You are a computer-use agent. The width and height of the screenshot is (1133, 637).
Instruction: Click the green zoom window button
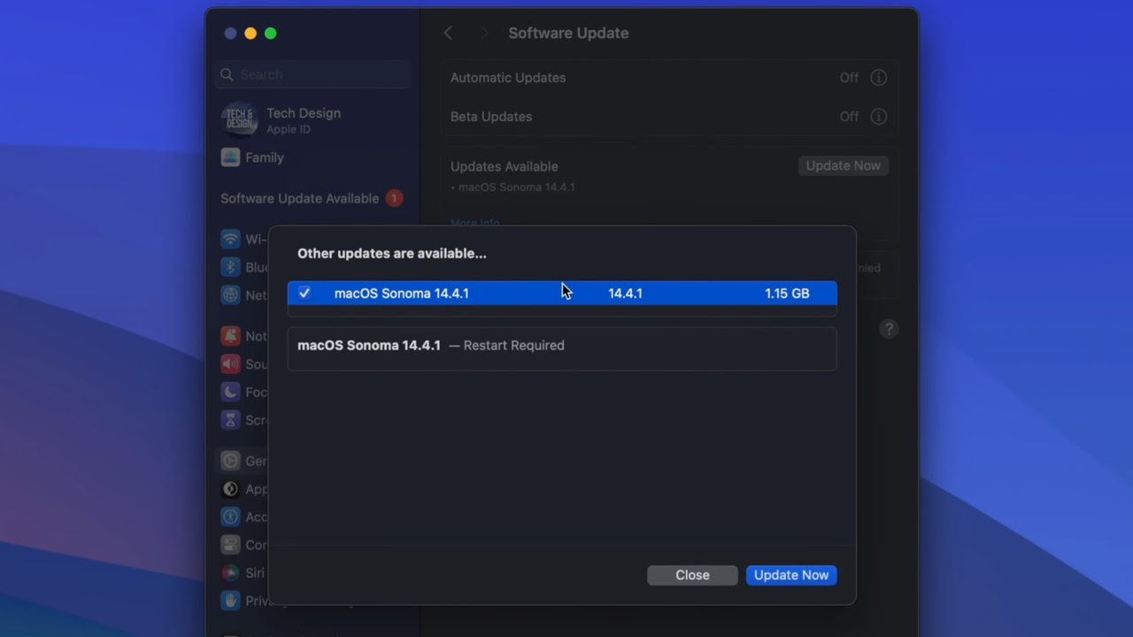click(x=271, y=34)
